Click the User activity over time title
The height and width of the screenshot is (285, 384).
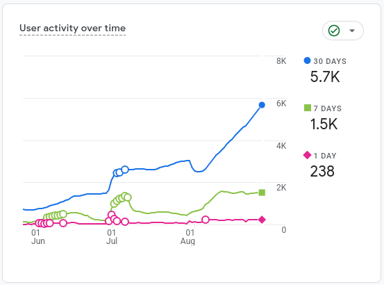(72, 28)
